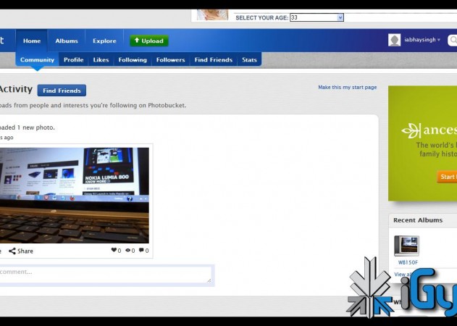This screenshot has height=326, width=457.
Task: View the Stats sub-tab
Action: tap(249, 60)
